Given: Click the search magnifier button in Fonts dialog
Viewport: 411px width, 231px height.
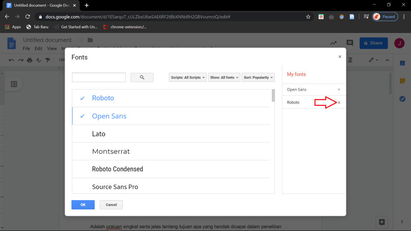Looking at the screenshot, I should [x=142, y=77].
